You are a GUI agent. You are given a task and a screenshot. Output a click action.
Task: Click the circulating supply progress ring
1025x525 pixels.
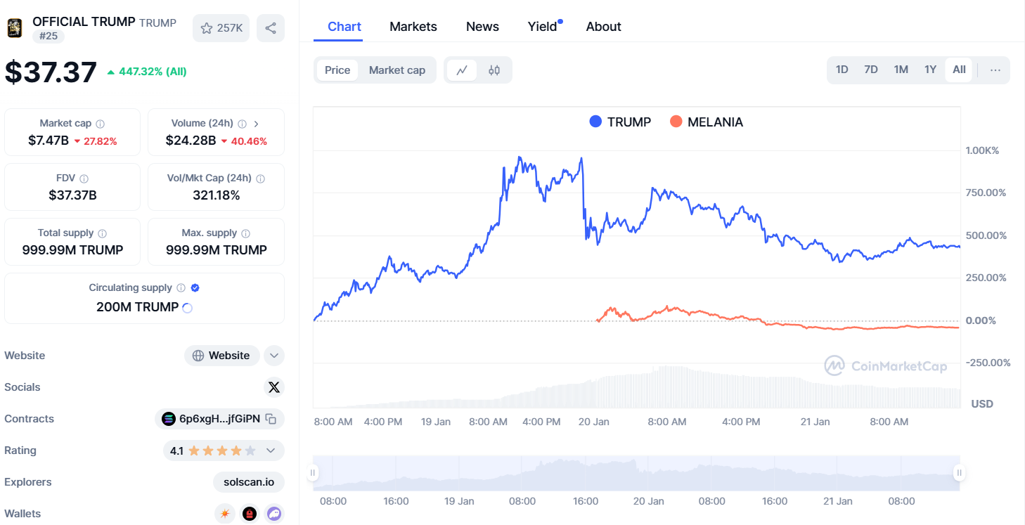[187, 308]
